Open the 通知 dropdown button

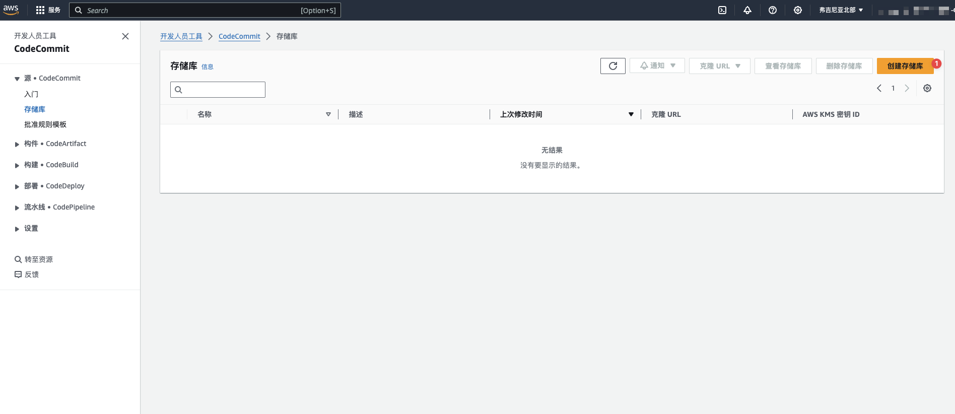pos(657,65)
